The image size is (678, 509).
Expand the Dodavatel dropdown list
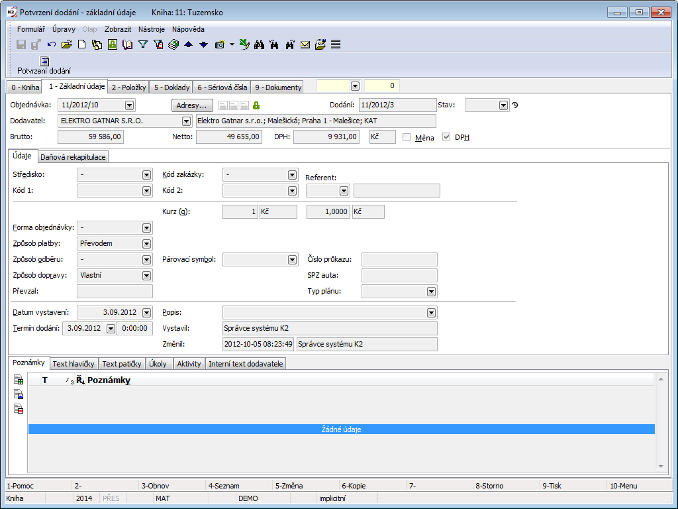coord(186,121)
